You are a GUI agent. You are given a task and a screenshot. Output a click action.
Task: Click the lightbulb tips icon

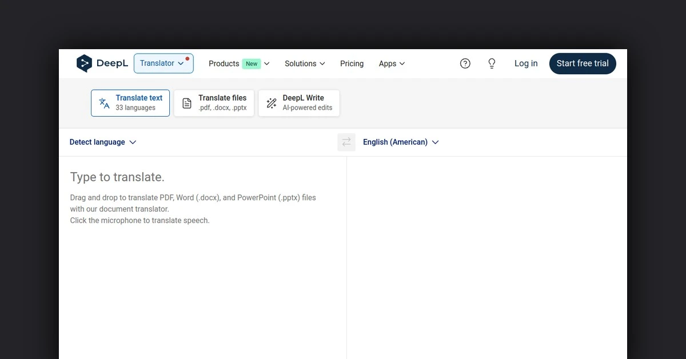coord(492,63)
